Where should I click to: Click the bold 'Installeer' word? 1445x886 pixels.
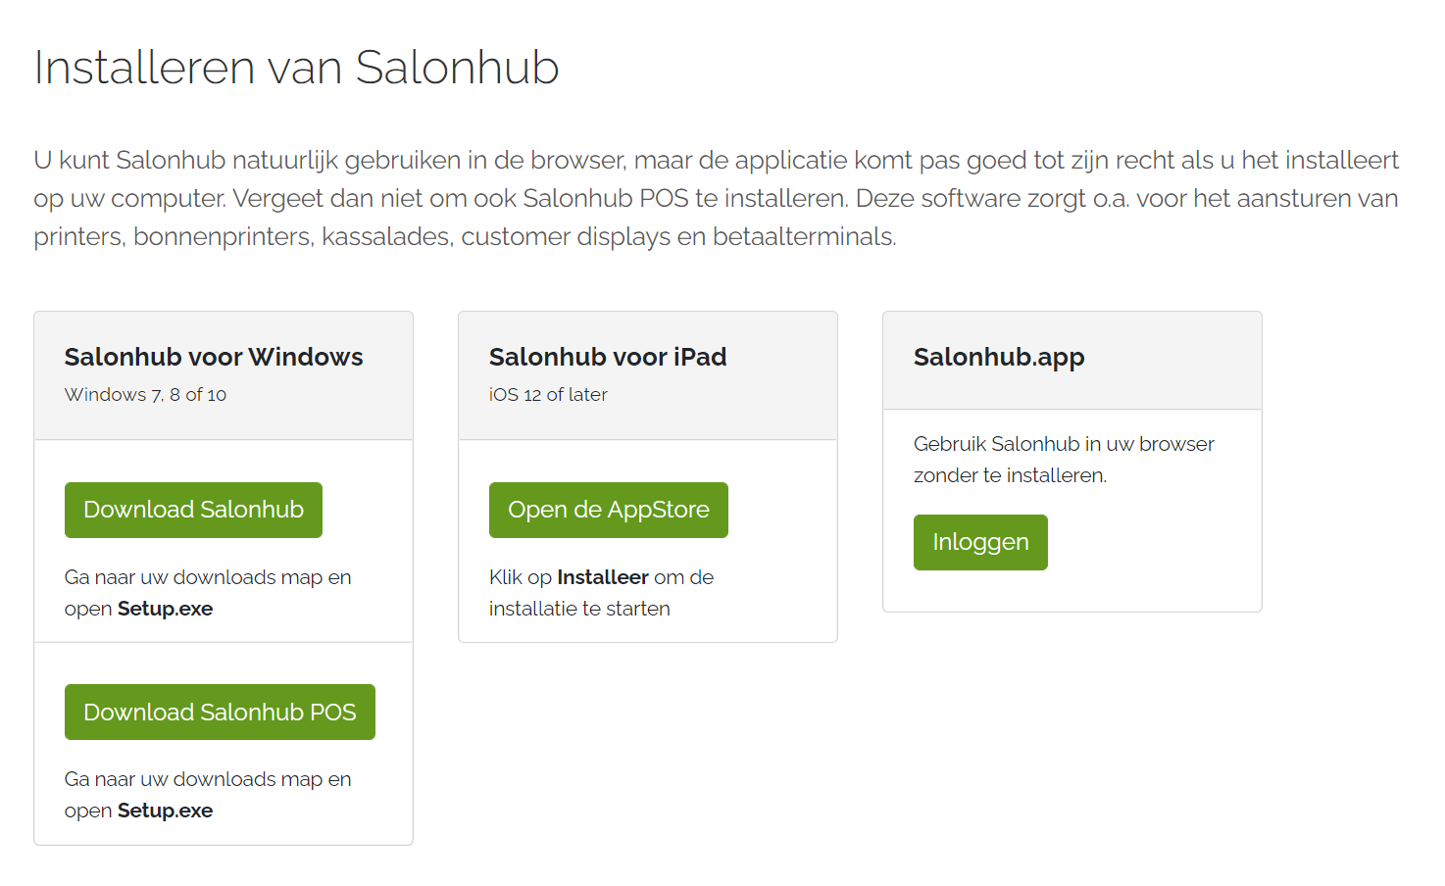coord(603,577)
